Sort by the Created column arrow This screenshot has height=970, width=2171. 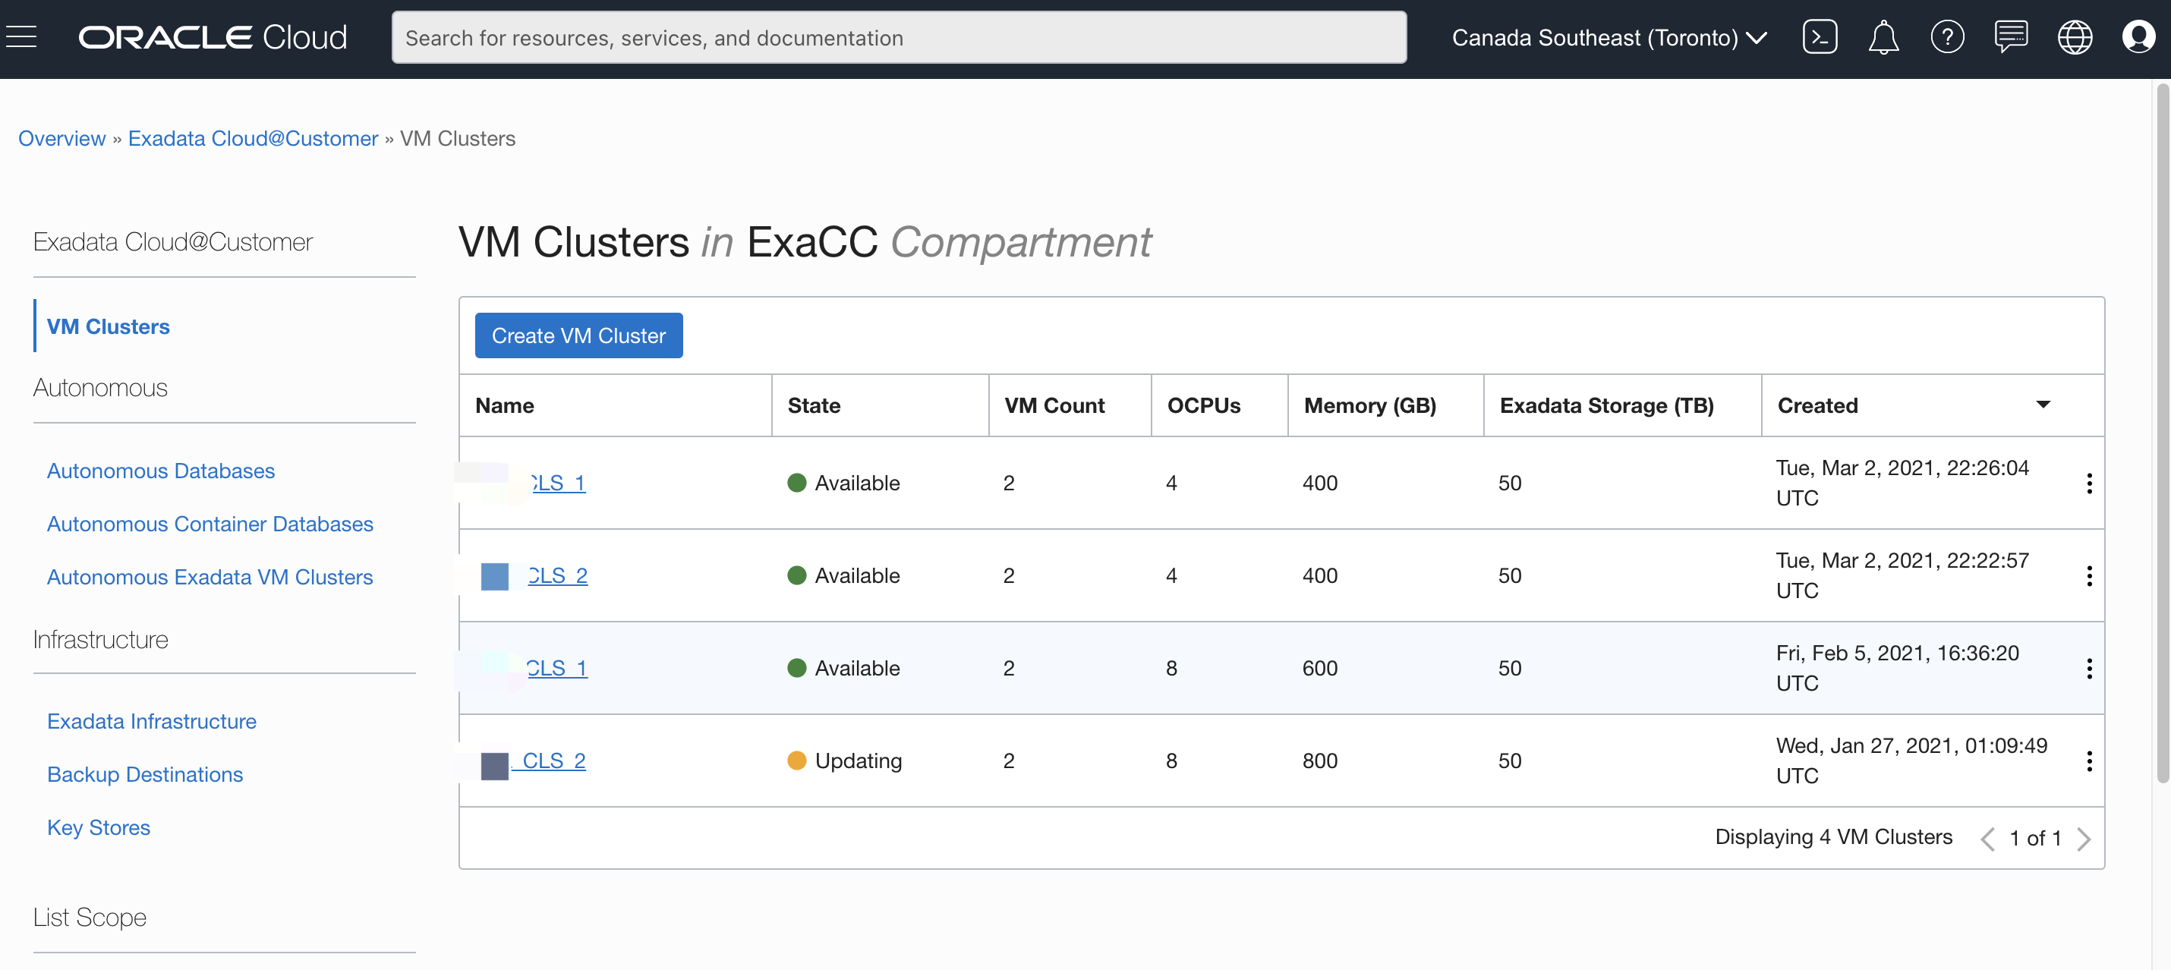[2043, 405]
